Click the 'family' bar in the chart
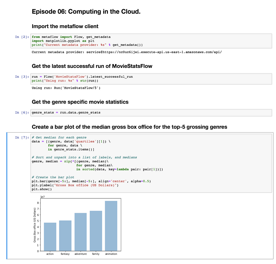Image resolution: width=276 pixels, height=264 pixels. 96,231
